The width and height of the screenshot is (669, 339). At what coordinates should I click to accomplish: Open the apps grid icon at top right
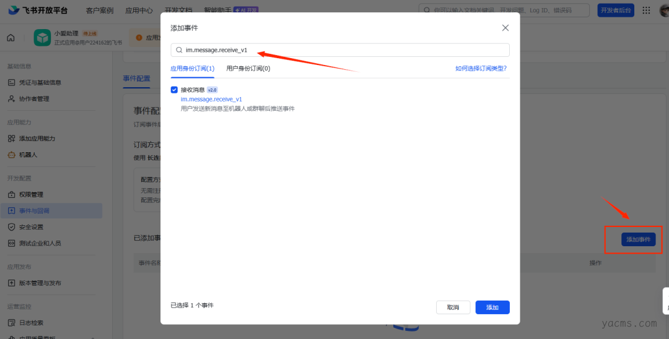pos(647,11)
